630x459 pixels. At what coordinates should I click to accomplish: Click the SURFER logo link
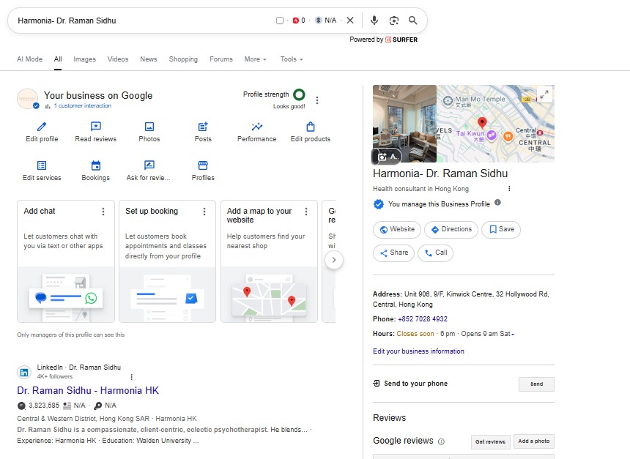click(x=401, y=40)
